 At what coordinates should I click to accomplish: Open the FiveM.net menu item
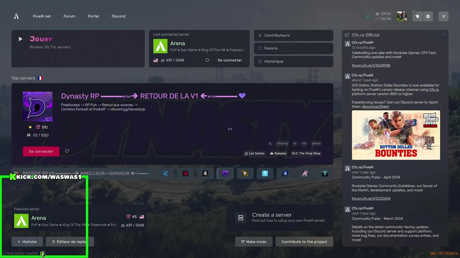(x=42, y=16)
